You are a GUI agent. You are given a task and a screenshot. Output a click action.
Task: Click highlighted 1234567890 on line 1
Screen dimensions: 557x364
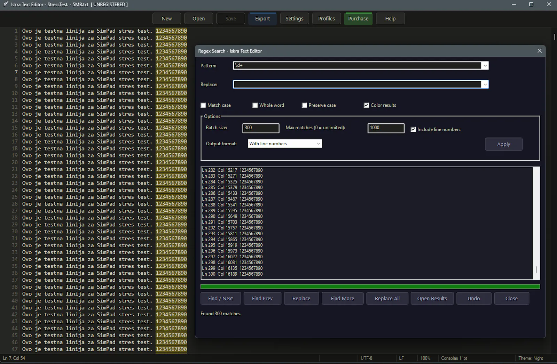[x=171, y=31]
